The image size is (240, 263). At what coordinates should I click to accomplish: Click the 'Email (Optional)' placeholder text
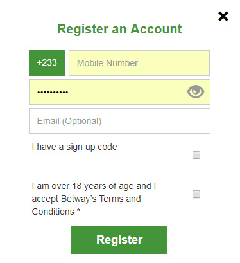click(69, 121)
